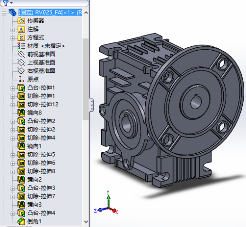Click the 切除-拉伸1 cut extrude icon
The image size is (246, 227).
tap(21, 96)
